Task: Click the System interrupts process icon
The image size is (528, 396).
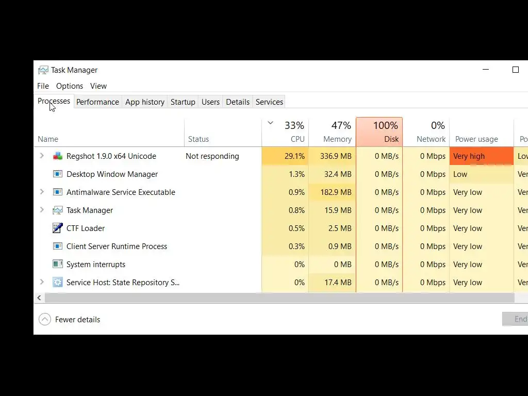Action: click(x=58, y=264)
